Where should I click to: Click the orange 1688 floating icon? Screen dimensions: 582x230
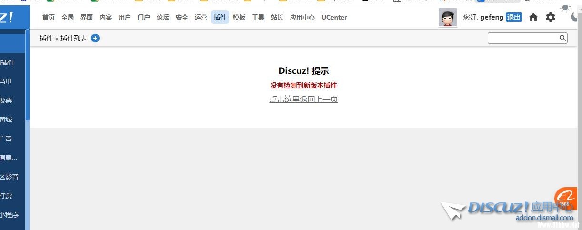click(x=565, y=198)
